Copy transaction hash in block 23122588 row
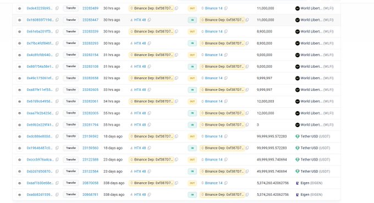Image resolution: width=374 pixels, height=203 pixels. pyautogui.click(x=57, y=160)
